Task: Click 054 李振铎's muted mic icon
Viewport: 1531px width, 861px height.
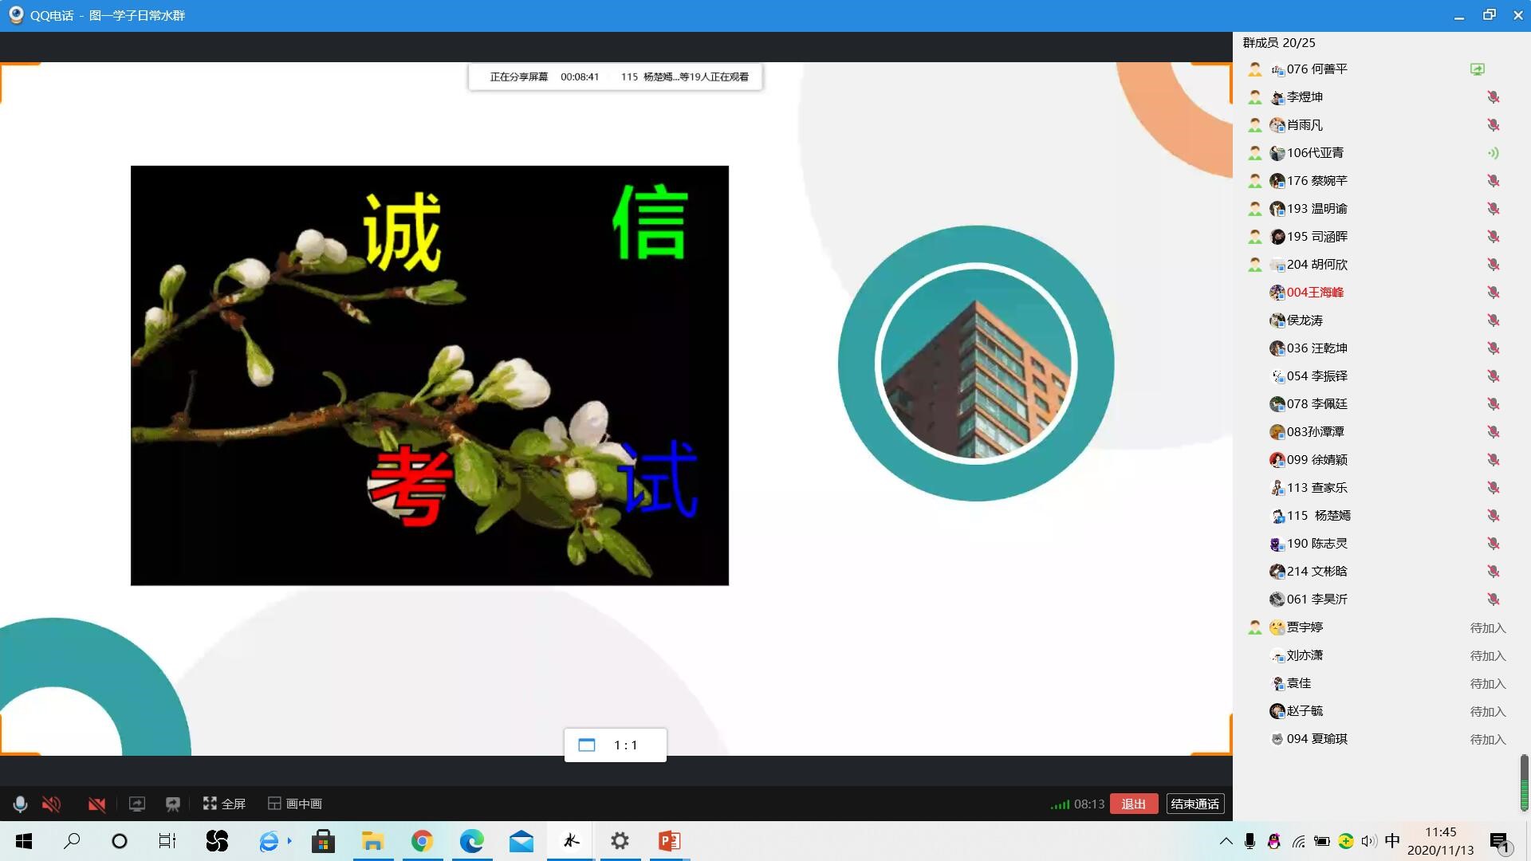Action: (1493, 376)
